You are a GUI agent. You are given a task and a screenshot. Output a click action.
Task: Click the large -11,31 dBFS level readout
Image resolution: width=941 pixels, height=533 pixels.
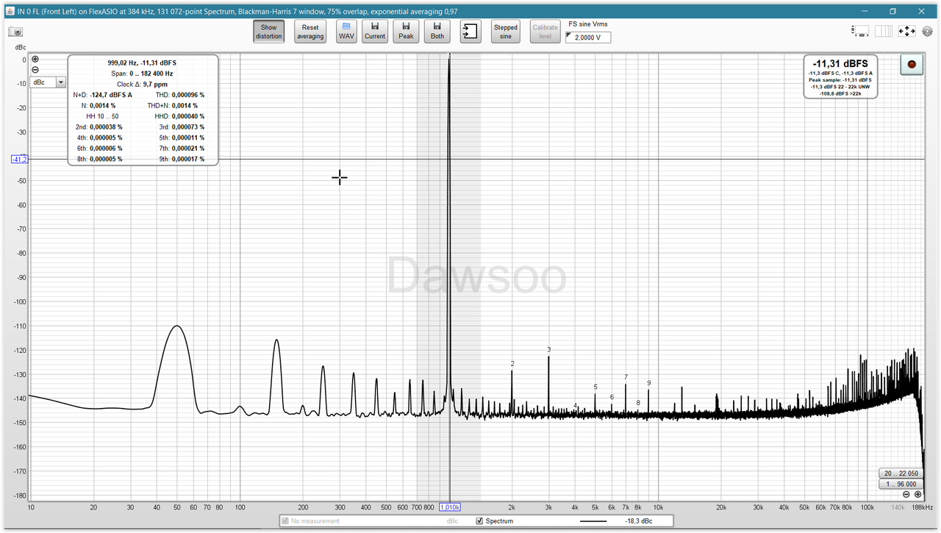click(x=840, y=64)
